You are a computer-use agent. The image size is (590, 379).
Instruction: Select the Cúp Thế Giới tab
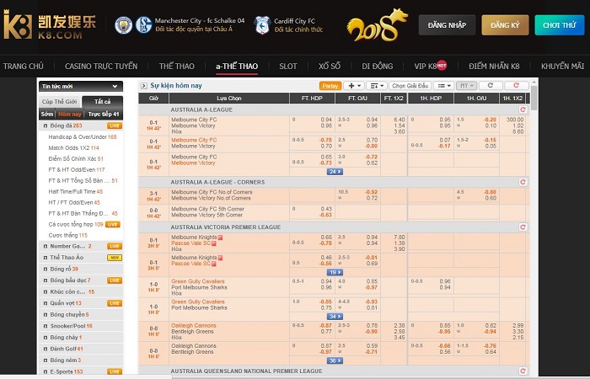pos(59,100)
